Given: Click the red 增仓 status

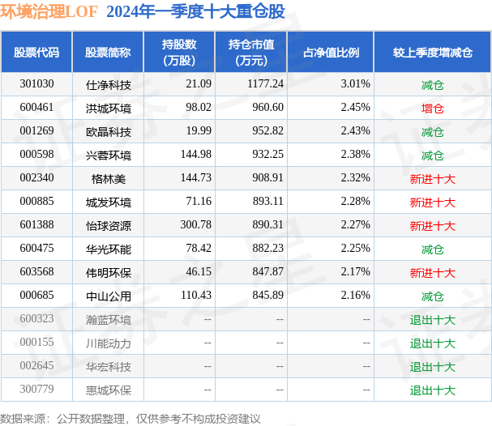Looking at the screenshot, I should (x=432, y=109).
